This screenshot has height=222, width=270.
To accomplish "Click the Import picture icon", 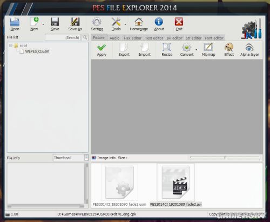I will [145, 48].
